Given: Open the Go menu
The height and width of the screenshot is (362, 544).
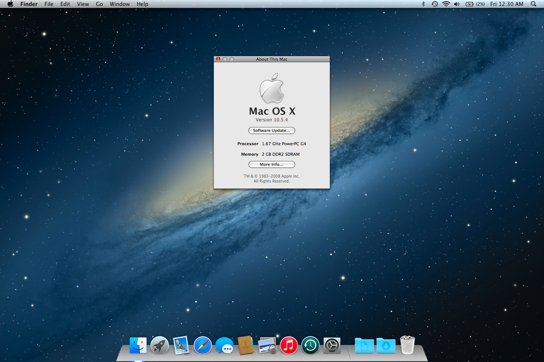Looking at the screenshot, I should (99, 4).
